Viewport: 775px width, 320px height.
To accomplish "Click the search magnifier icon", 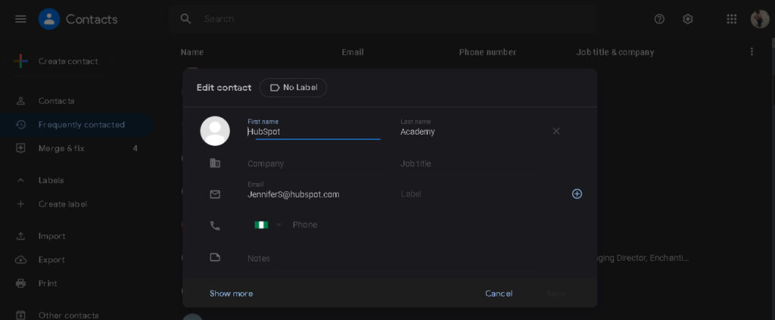I will 186,19.
